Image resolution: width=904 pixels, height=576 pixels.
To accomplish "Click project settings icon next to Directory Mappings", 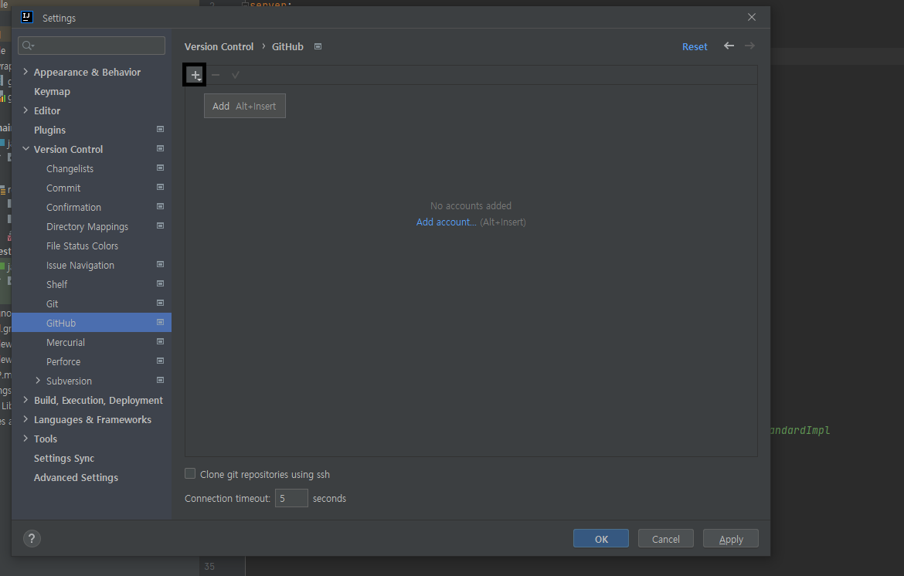I will pos(160,225).
